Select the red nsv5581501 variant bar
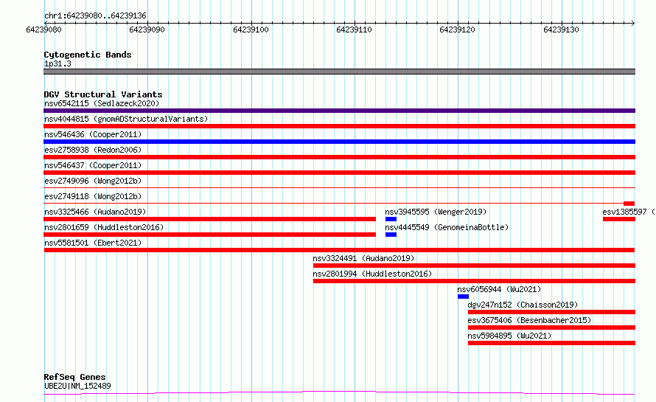656x402 pixels. coord(339,250)
